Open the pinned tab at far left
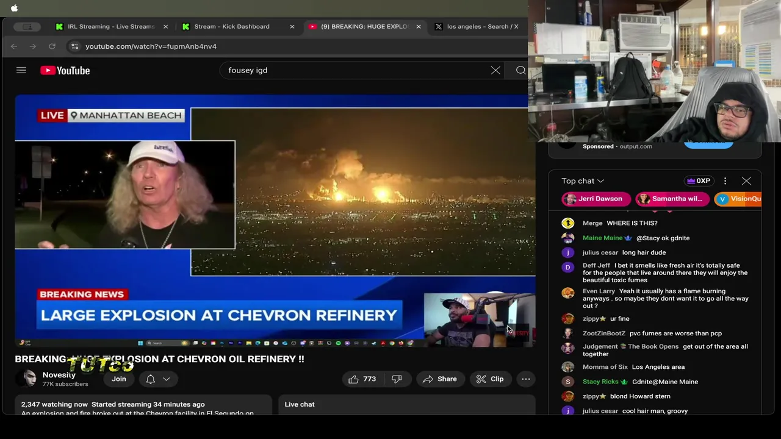The width and height of the screenshot is (781, 439). (x=27, y=27)
